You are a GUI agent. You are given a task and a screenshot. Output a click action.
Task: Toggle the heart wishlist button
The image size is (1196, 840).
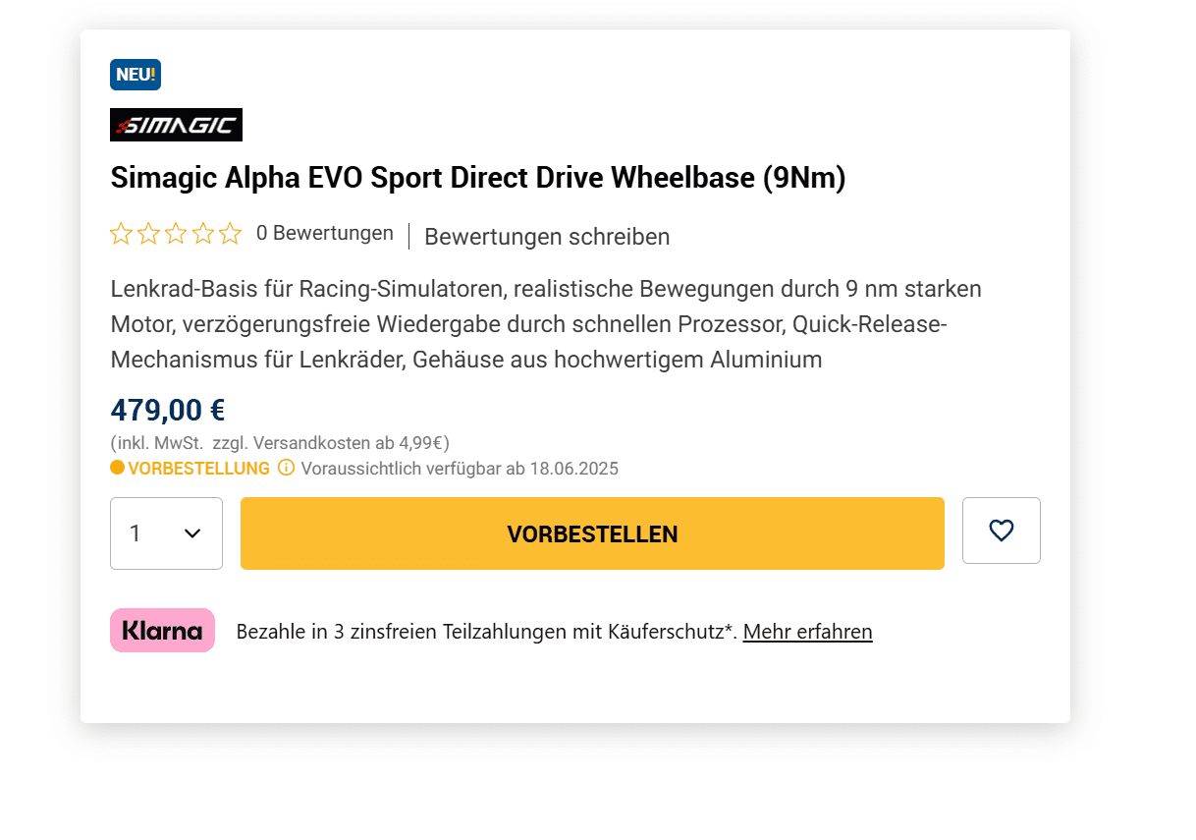[1001, 531]
